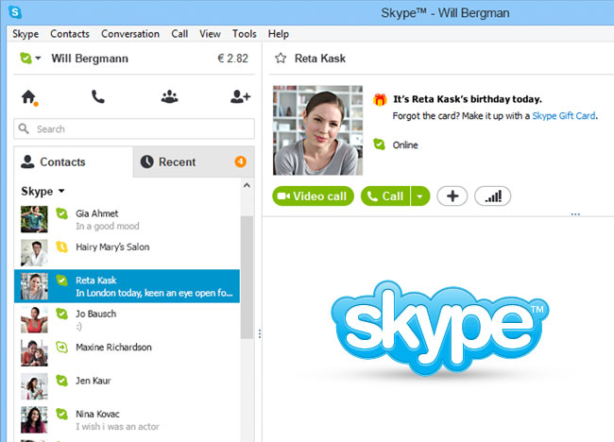Open the Help menu
This screenshot has width=614, height=442.
[279, 34]
